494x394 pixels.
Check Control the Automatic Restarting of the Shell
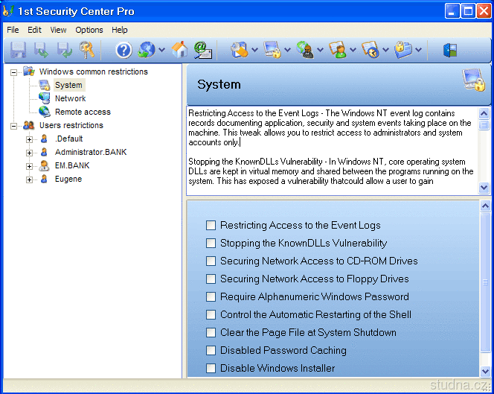[x=211, y=314]
